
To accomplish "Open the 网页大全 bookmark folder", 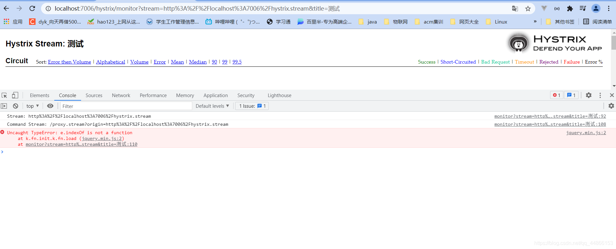I will [465, 22].
